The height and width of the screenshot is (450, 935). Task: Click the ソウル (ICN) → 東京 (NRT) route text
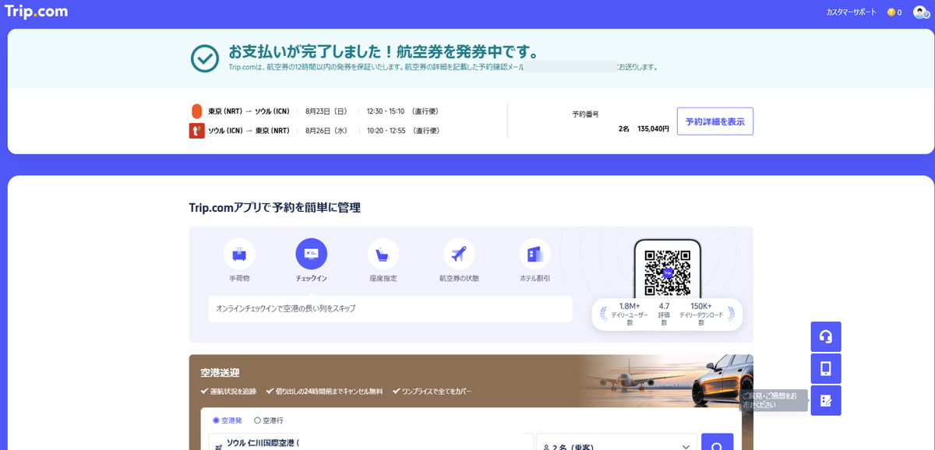click(249, 131)
